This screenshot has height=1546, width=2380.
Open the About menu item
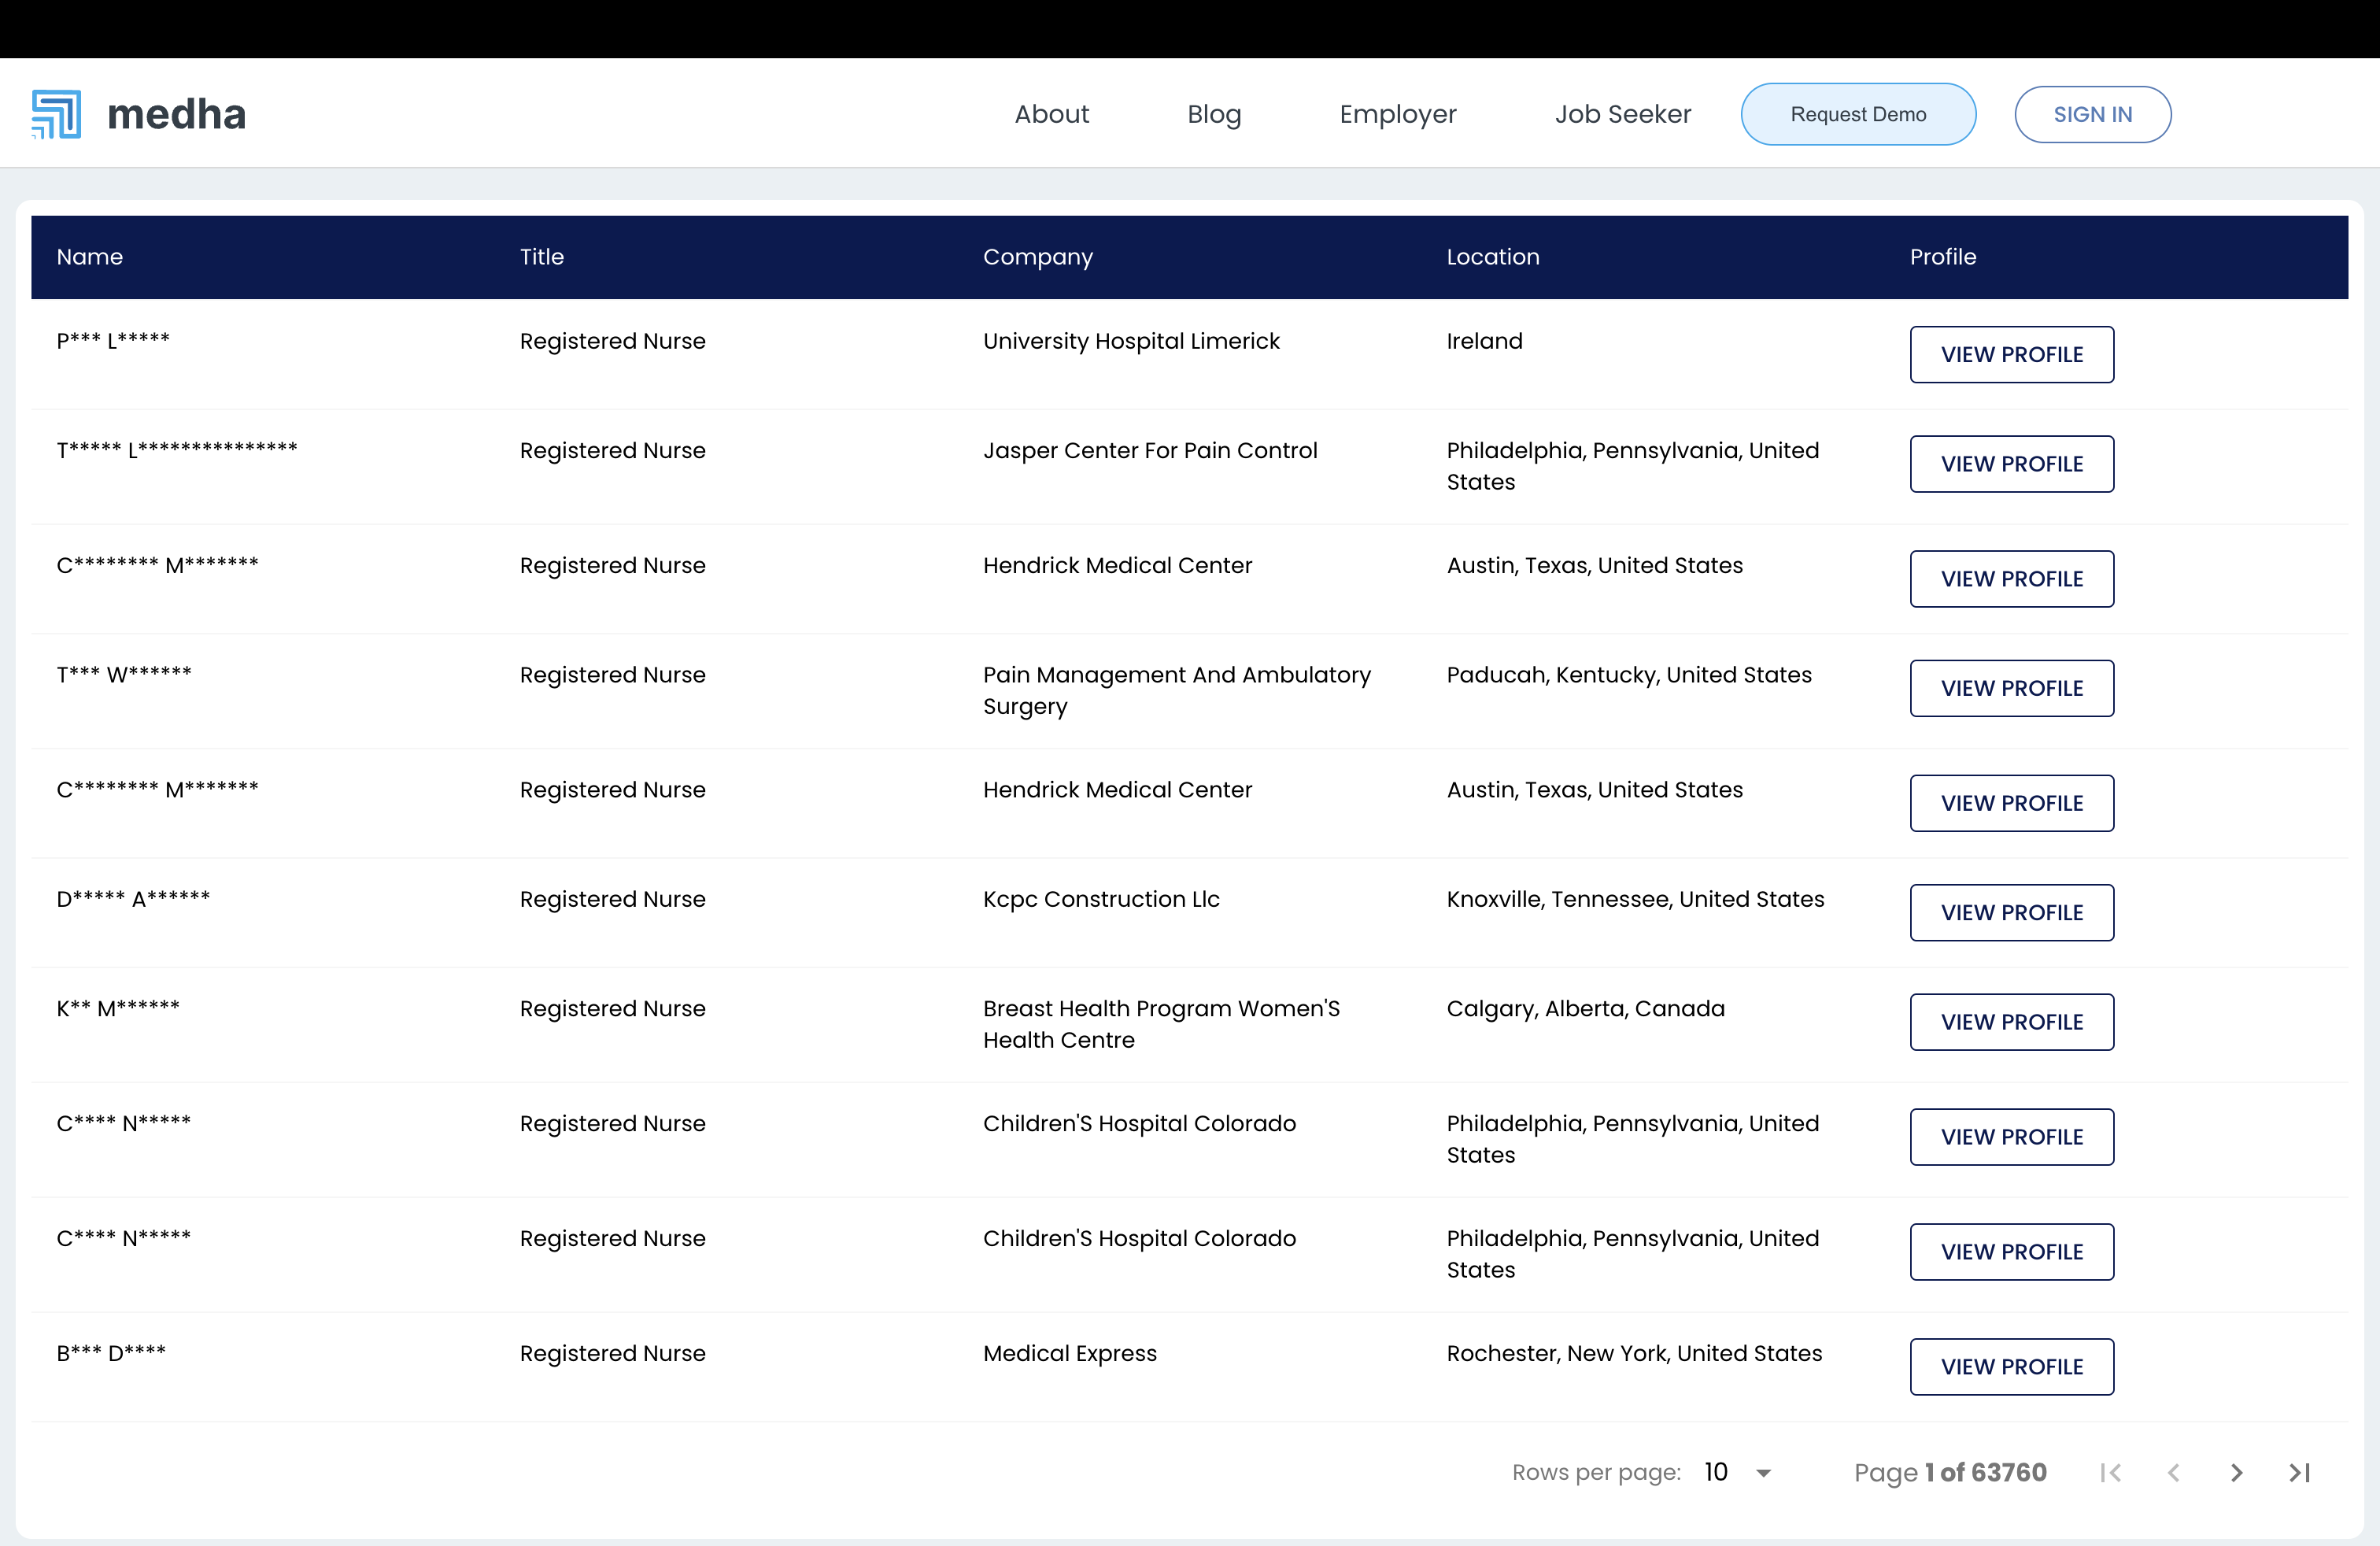click(x=1051, y=114)
